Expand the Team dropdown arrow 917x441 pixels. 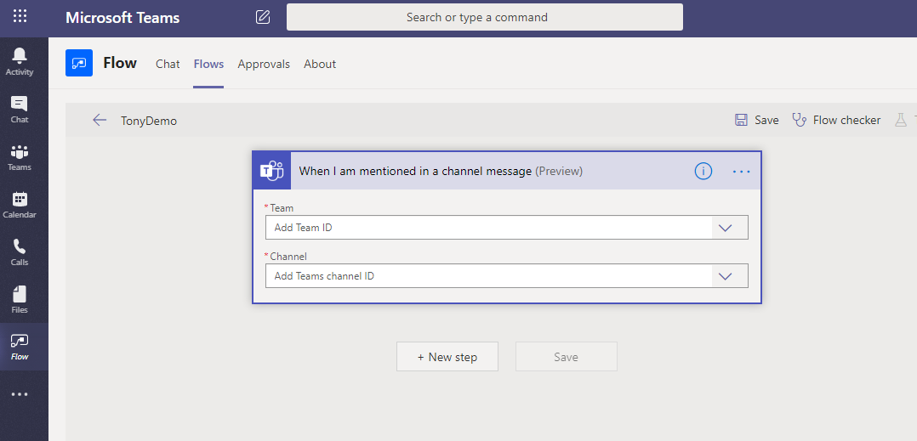click(725, 228)
